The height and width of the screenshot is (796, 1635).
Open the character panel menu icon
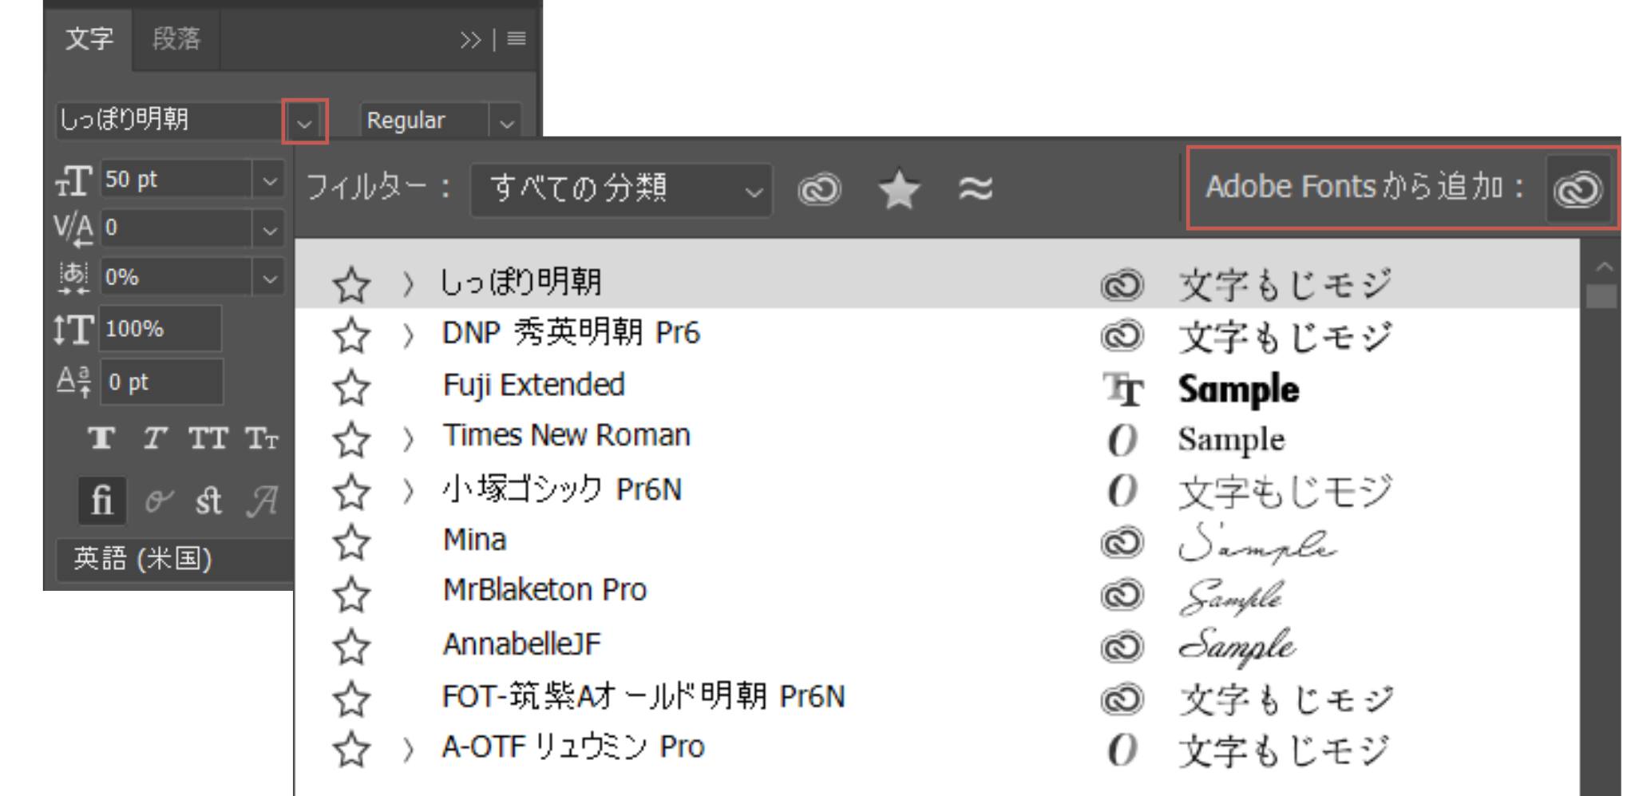(517, 38)
